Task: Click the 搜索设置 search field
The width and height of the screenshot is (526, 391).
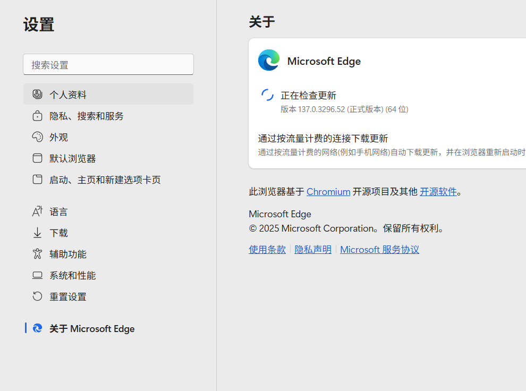Action: point(108,64)
